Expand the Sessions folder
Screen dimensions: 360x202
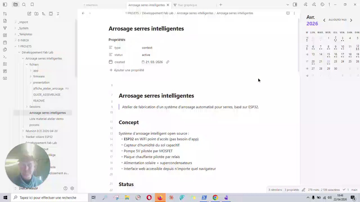pyautogui.click(x=35, y=107)
